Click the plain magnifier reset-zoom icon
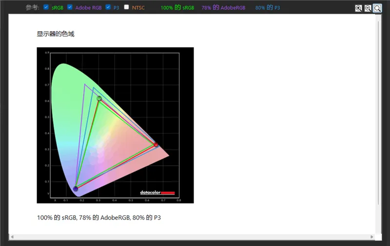Image resolution: width=390 pixels, height=246 pixels. 377,8
